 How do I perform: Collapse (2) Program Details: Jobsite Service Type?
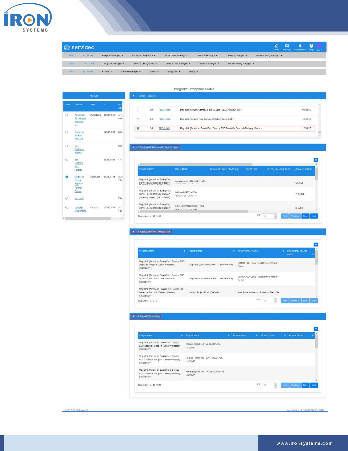pos(133,147)
